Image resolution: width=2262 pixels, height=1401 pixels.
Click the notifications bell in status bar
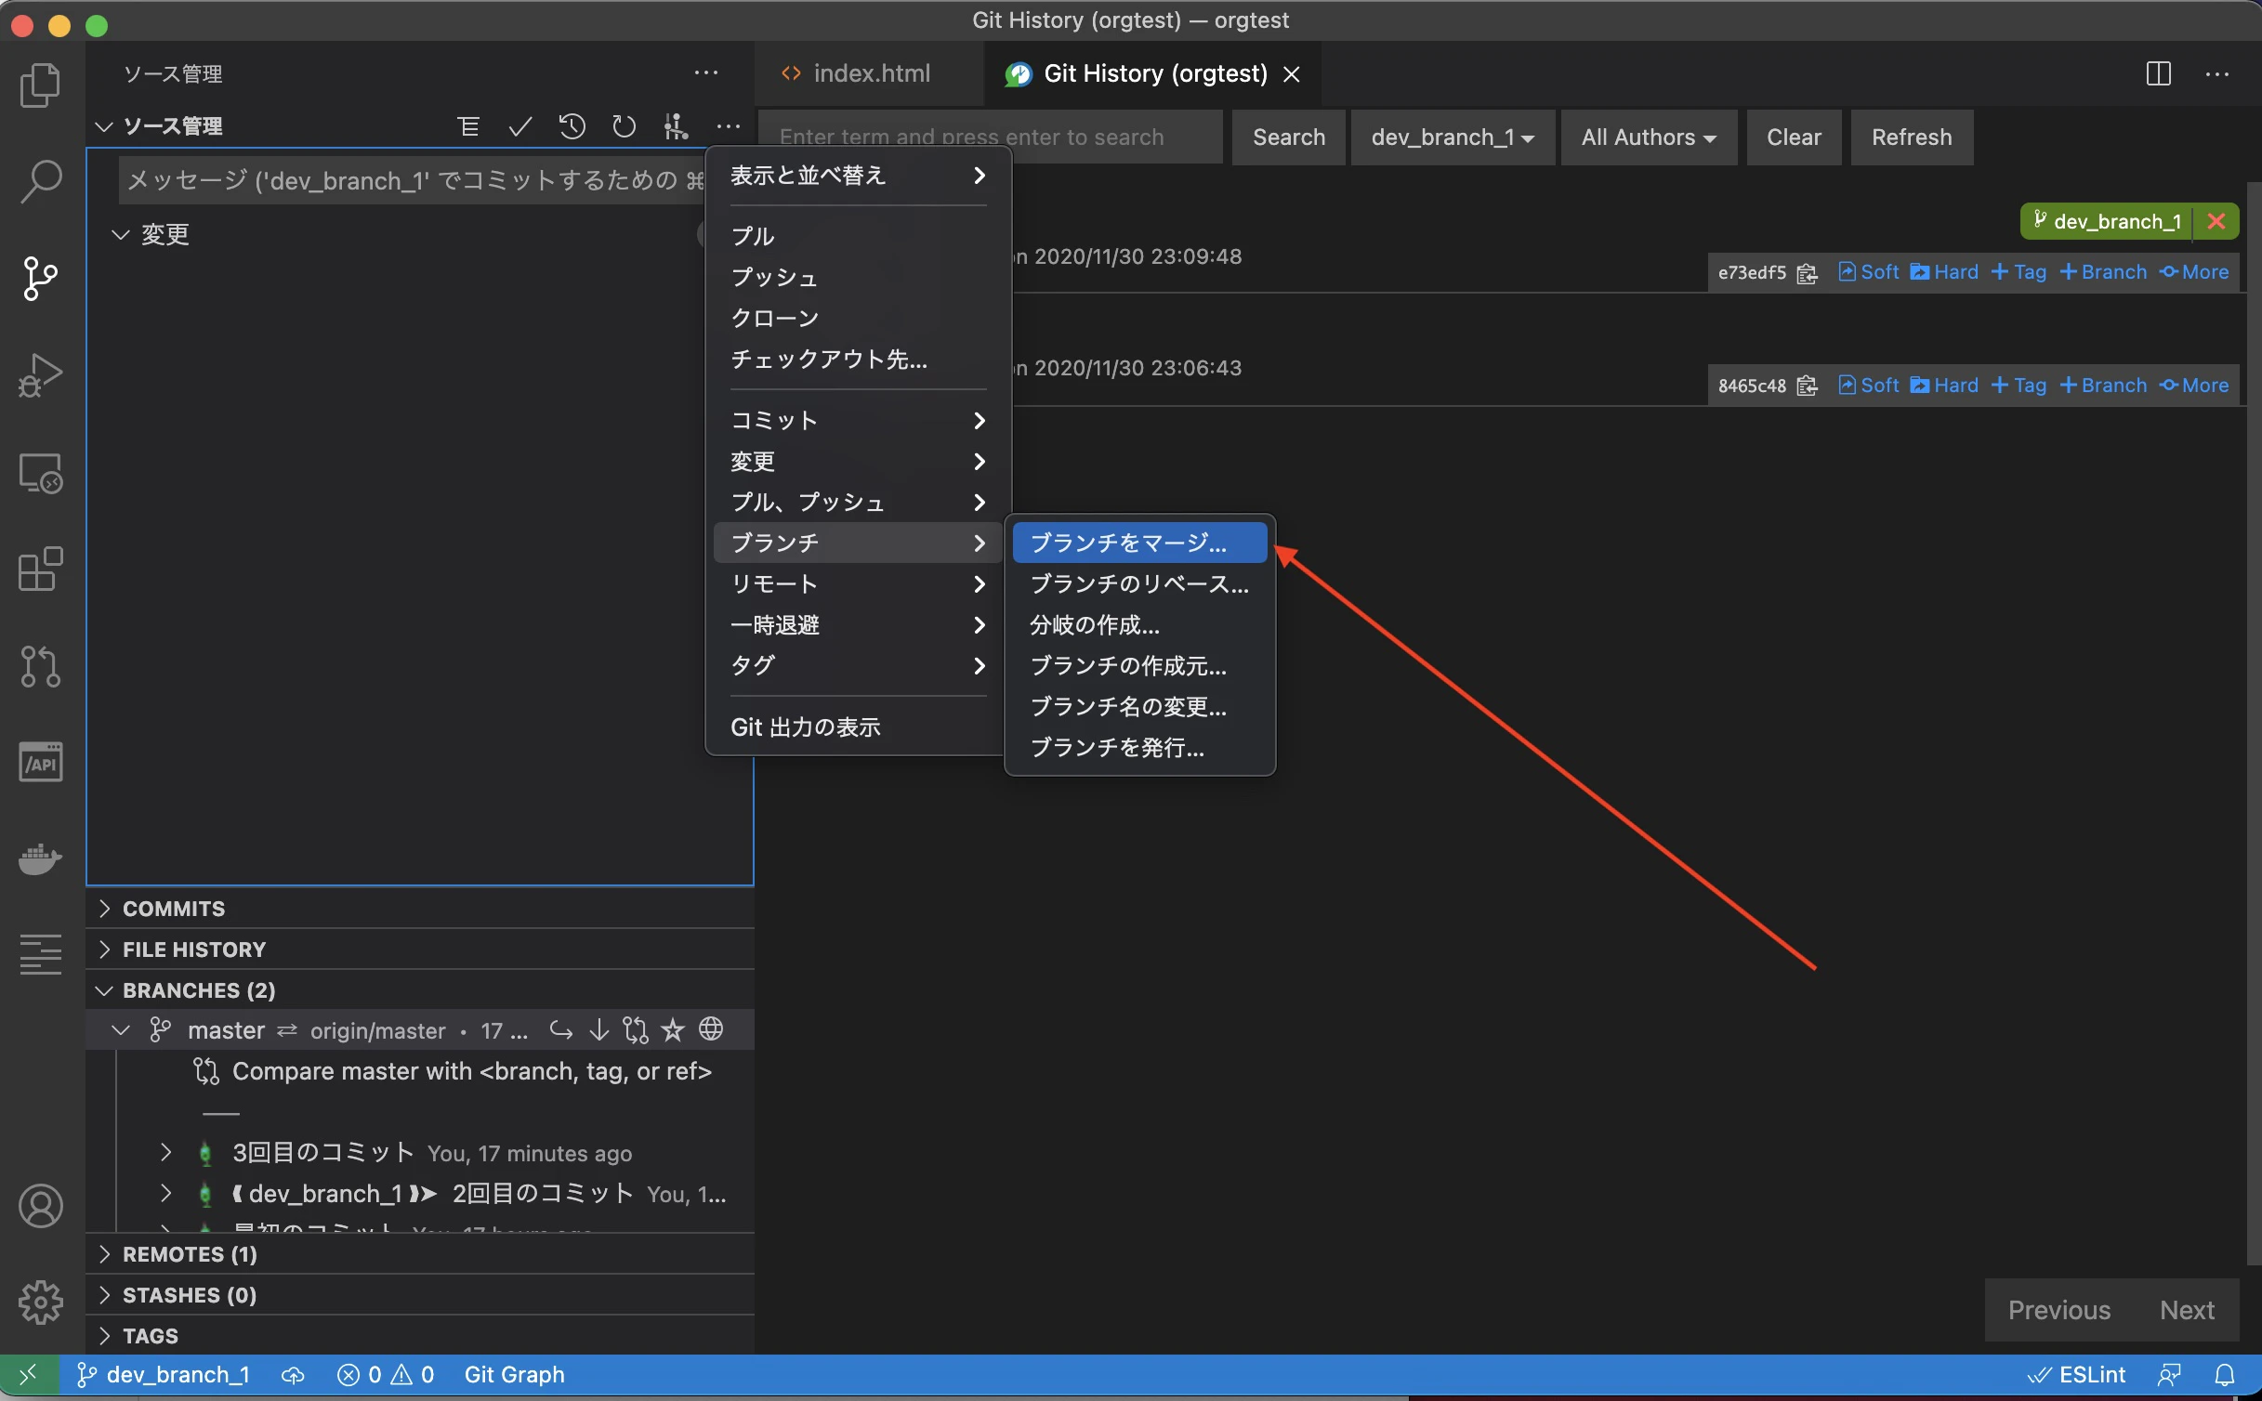coord(2225,1375)
